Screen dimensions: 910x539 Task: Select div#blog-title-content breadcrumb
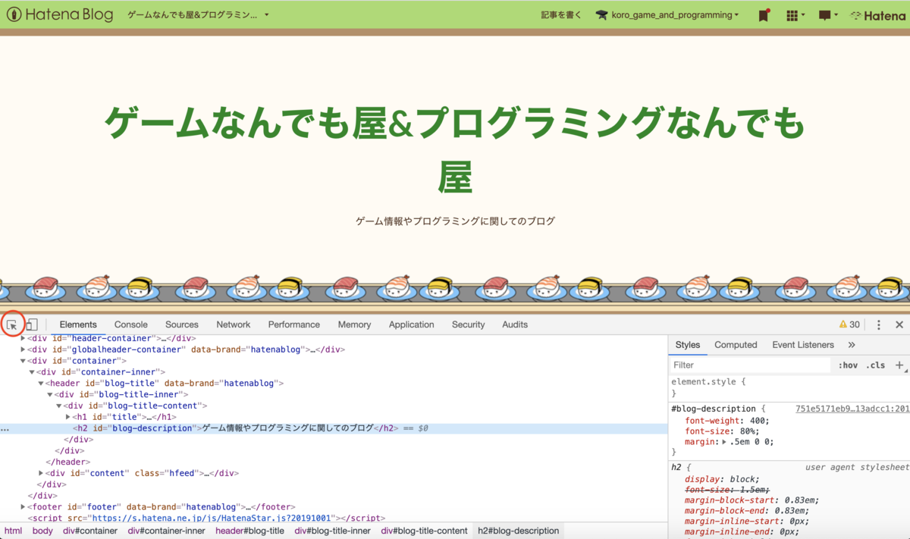click(x=425, y=531)
